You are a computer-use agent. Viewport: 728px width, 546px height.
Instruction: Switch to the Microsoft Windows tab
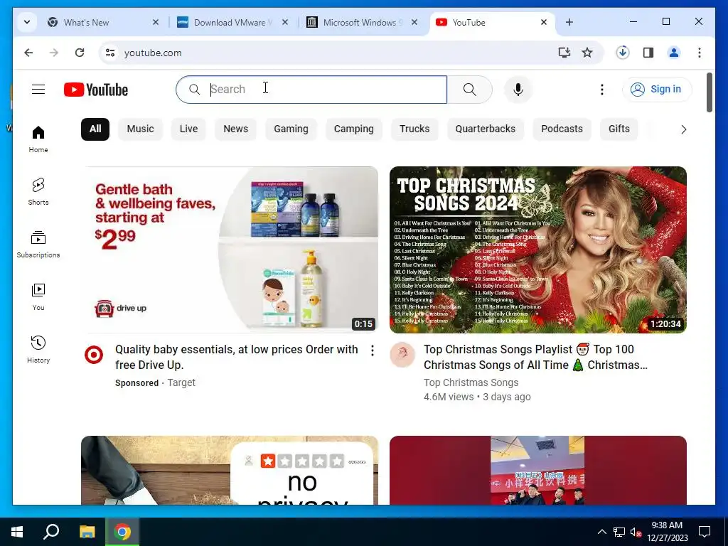(x=362, y=22)
